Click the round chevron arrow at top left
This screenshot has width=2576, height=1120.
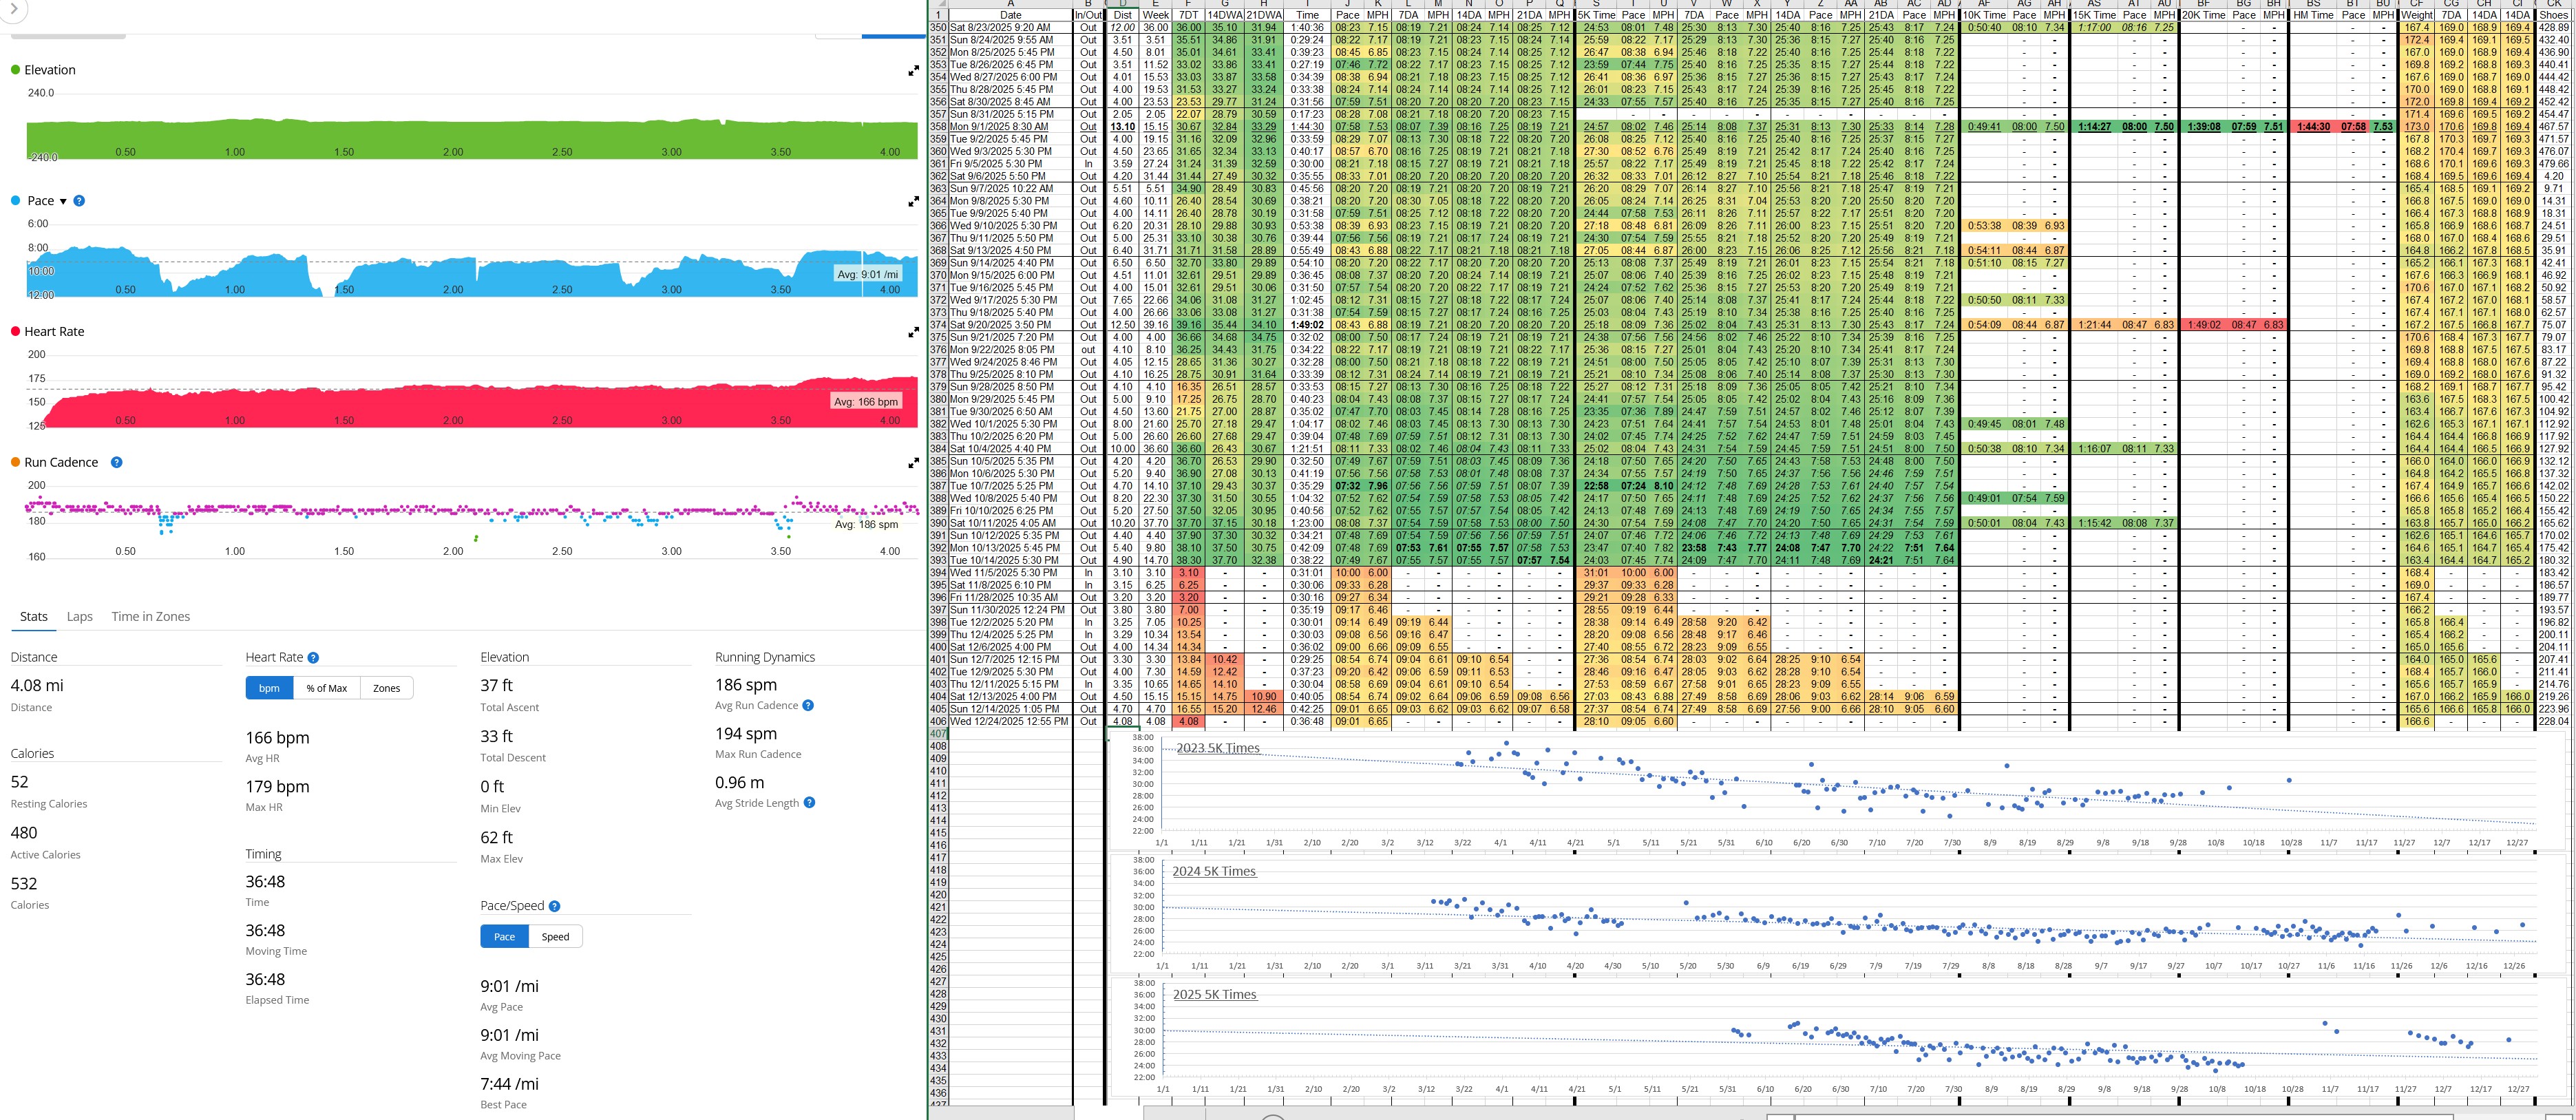pyautogui.click(x=13, y=9)
